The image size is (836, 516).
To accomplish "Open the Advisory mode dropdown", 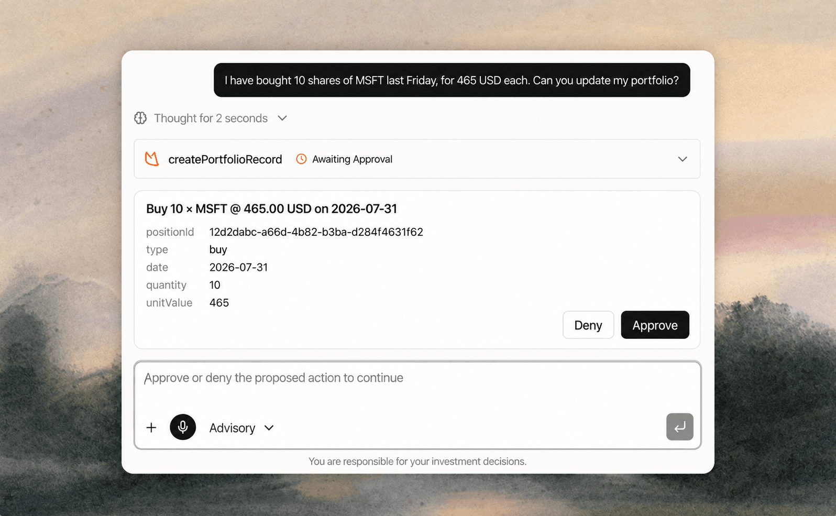I will [x=241, y=428].
